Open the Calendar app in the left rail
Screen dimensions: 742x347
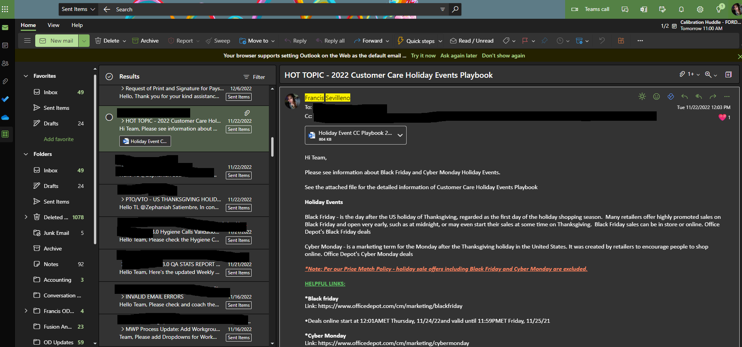[5, 46]
